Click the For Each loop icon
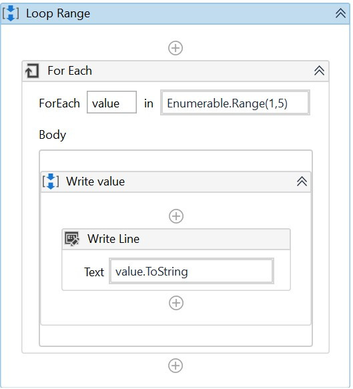The width and height of the screenshot is (353, 389). 32,71
